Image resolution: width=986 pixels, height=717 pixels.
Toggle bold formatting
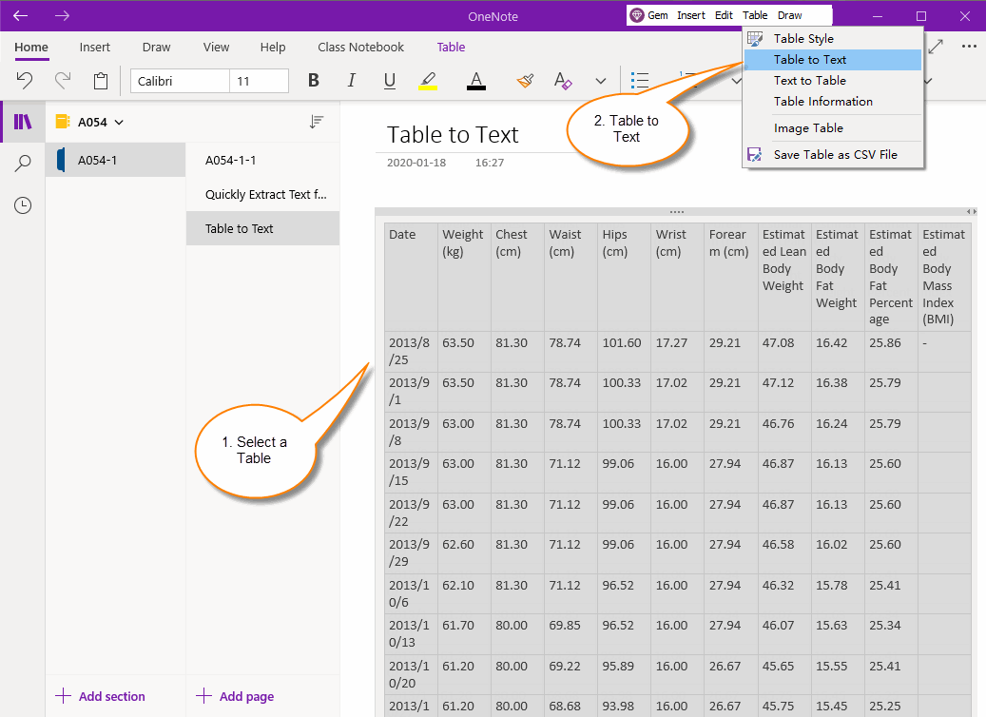coord(313,81)
